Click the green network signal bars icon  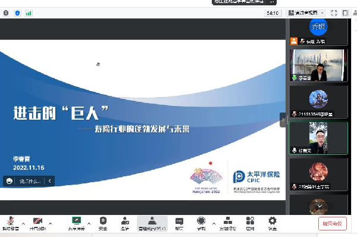tap(29, 13)
